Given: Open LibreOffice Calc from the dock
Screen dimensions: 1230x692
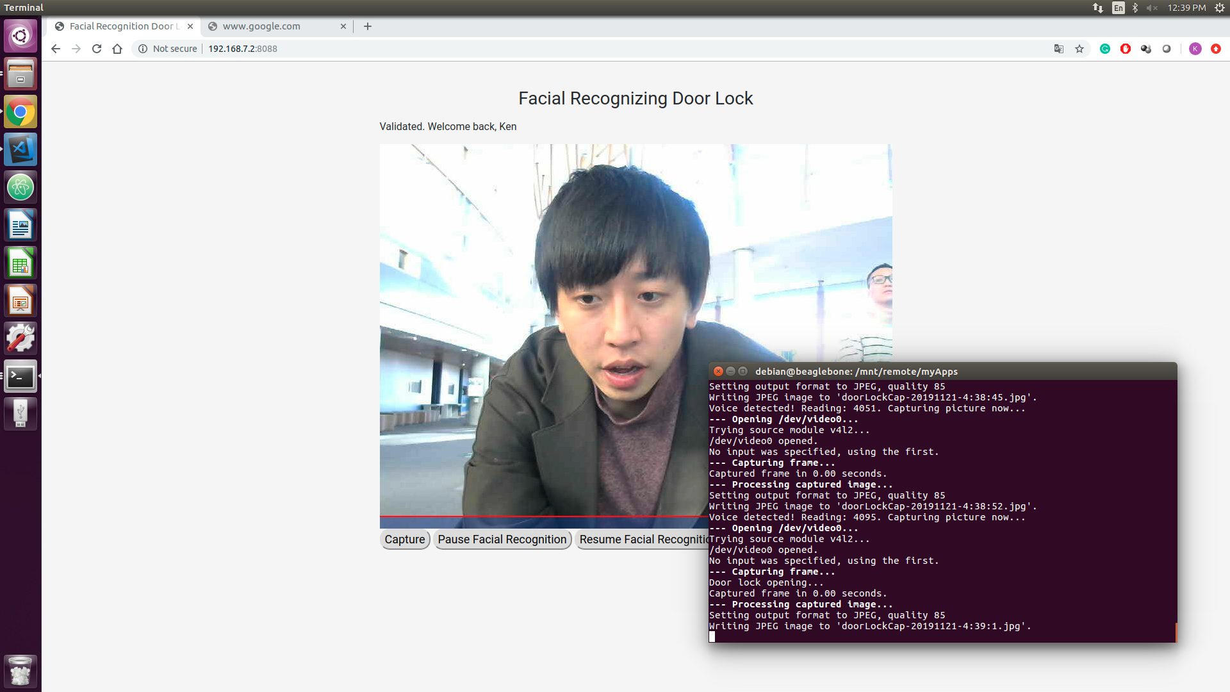Looking at the screenshot, I should (20, 262).
